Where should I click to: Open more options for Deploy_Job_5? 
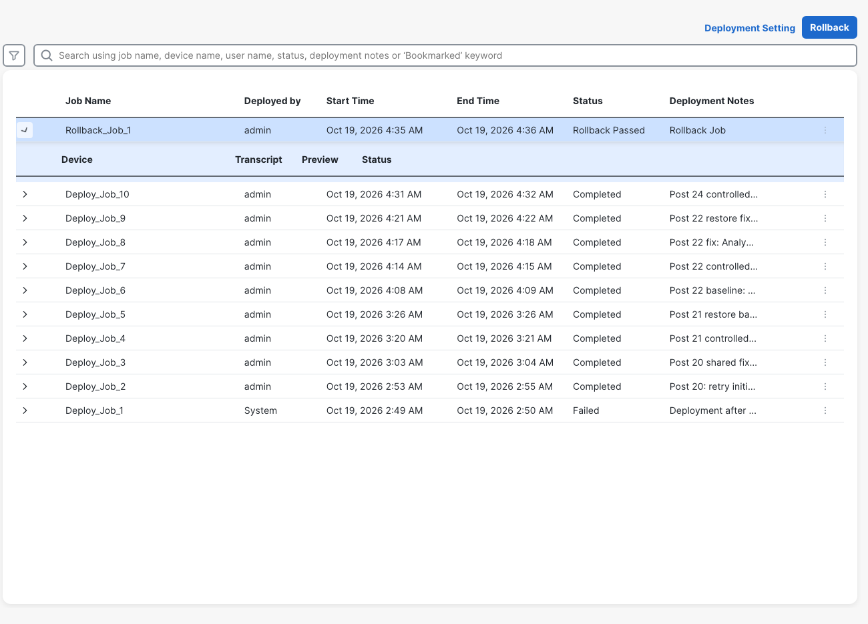click(825, 314)
